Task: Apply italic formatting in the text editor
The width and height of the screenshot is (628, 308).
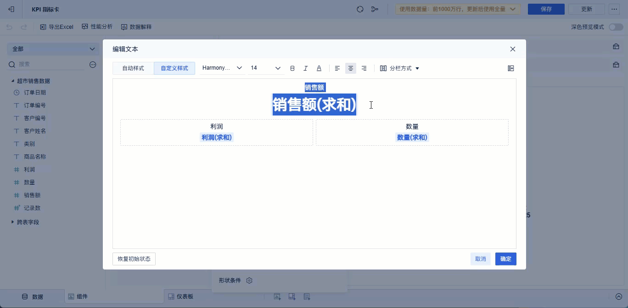Action: 305,68
